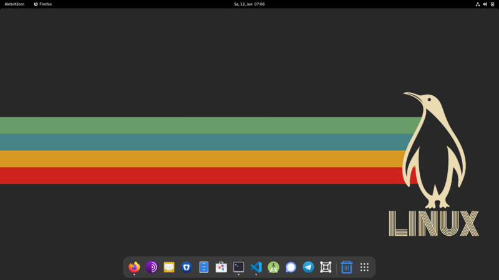Screen dimensions: 499x280
Task: Open Telegram from the dock
Action: 308,267
